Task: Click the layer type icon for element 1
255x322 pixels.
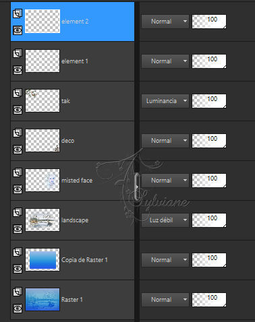Action: pos(18,53)
